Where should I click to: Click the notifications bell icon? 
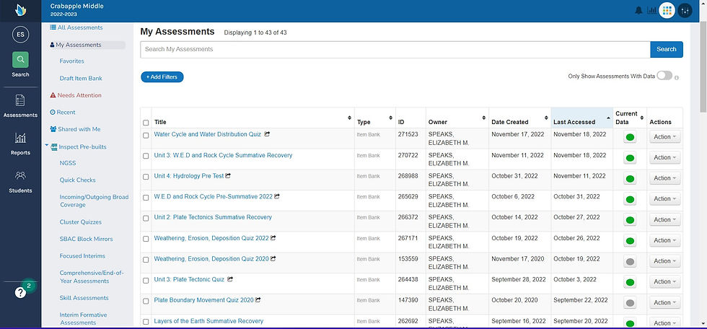(x=638, y=10)
